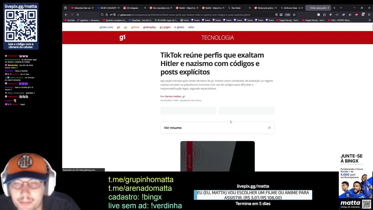Click the purple feather extension icon
Viewport: 373px width, 210px height.
pyautogui.click(x=344, y=15)
